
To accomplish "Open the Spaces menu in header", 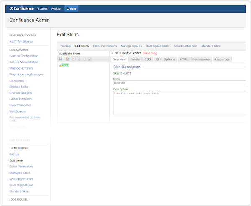I will point(42,9).
